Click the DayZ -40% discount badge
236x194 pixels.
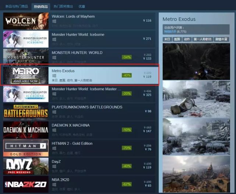coord(127,166)
